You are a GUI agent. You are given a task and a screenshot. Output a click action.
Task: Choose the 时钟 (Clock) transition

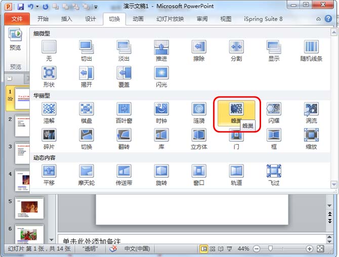(161, 112)
